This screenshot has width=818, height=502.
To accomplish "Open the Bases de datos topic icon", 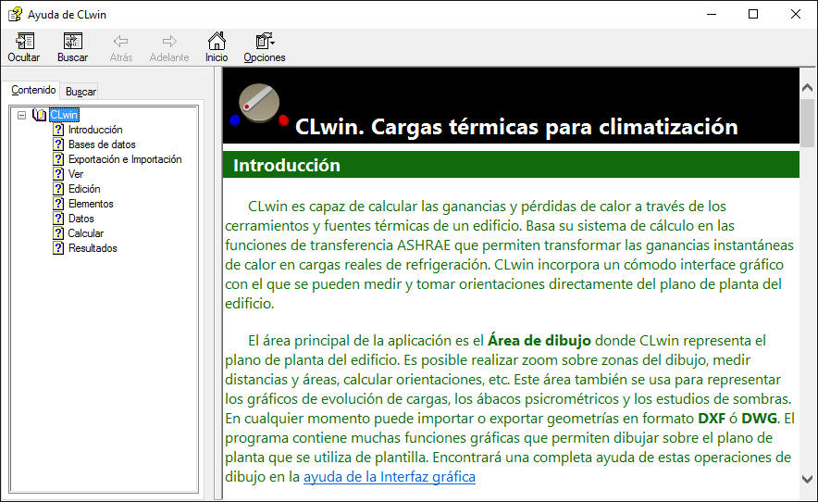I will pyautogui.click(x=58, y=144).
